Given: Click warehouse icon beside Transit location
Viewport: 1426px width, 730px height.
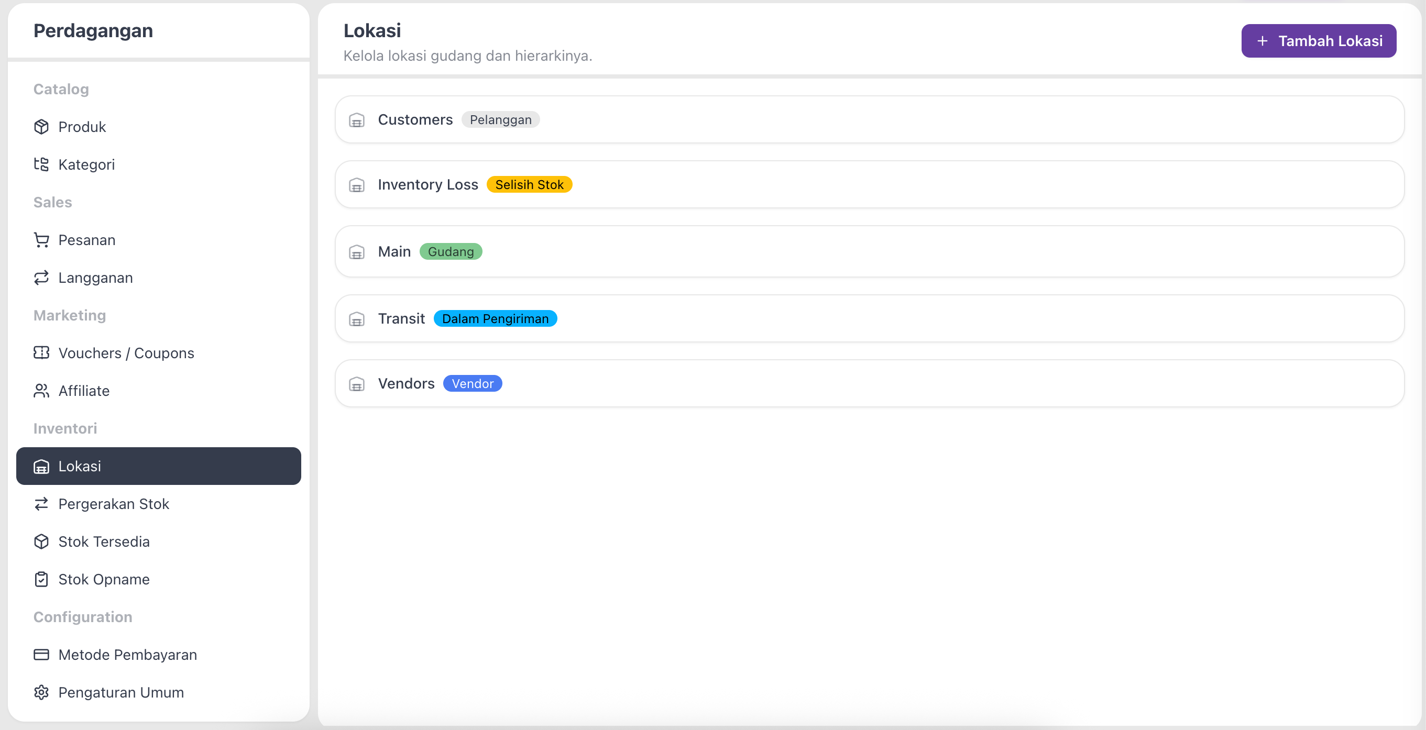Looking at the screenshot, I should (357, 319).
